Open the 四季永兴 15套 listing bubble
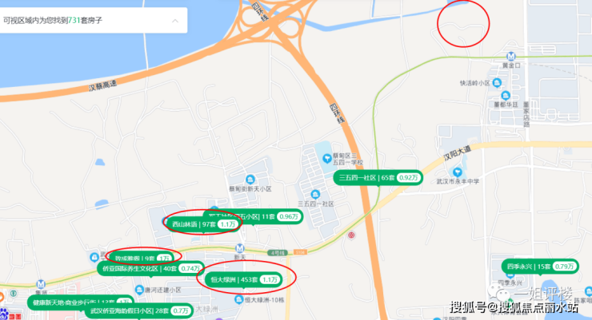This screenshot has width=592, height=320. (540, 267)
